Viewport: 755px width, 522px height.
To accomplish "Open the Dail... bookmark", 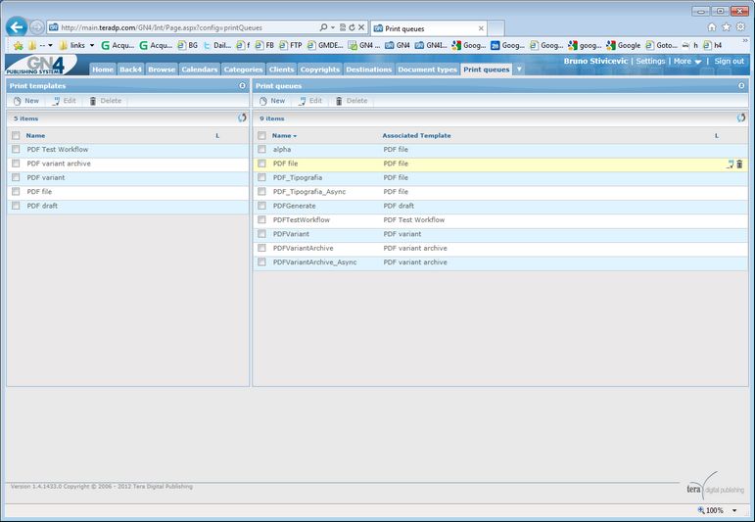I will pos(216,45).
